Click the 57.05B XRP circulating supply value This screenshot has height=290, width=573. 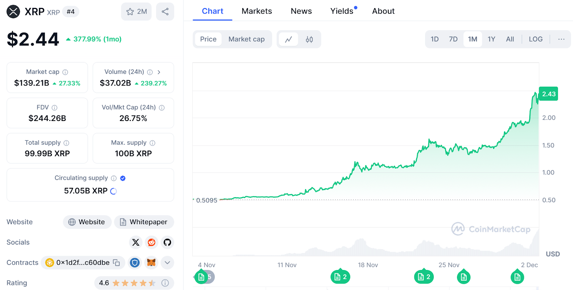coord(86,191)
